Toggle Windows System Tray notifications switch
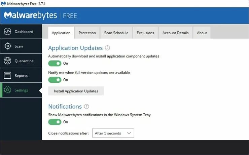249x155 pixels. (x=55, y=122)
